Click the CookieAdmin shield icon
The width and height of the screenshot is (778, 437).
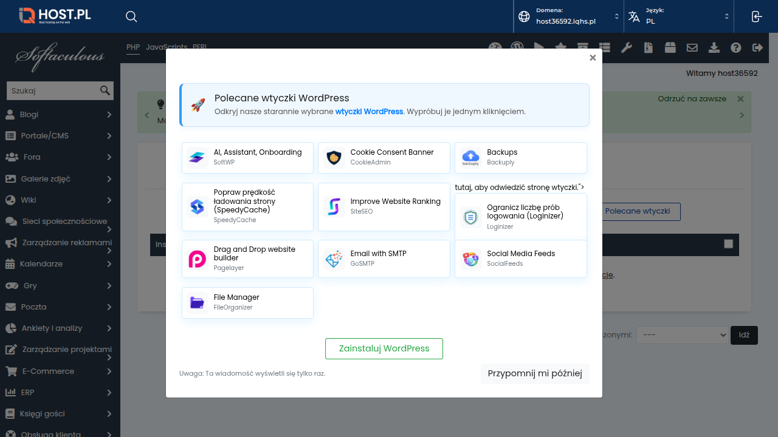334,157
